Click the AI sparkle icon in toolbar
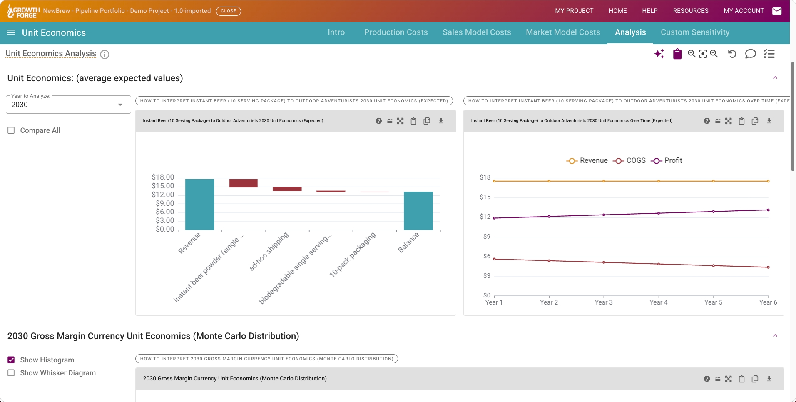The height and width of the screenshot is (402, 796). 659,54
